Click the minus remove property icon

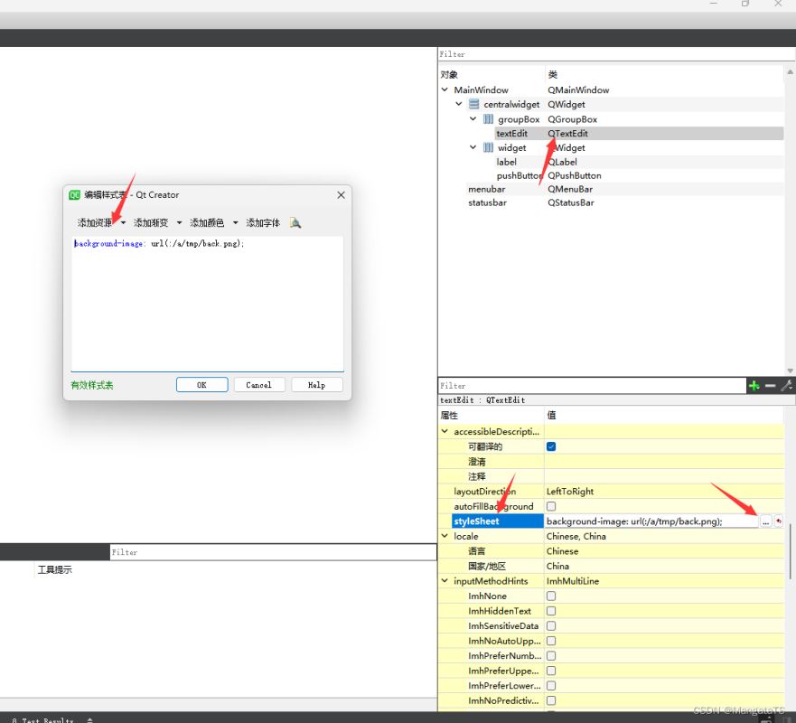coord(770,386)
